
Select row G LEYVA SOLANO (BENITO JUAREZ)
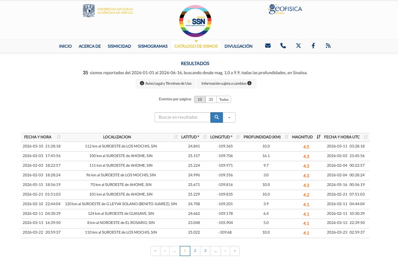pyautogui.click(x=195, y=204)
